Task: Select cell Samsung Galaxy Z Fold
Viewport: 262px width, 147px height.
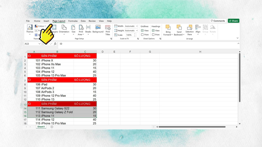Action: click(57, 112)
